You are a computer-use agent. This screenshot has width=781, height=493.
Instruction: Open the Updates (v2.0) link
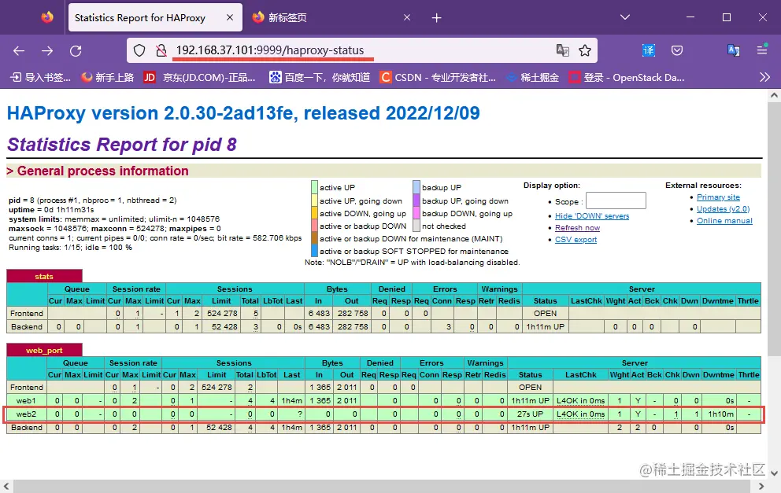coord(723,209)
